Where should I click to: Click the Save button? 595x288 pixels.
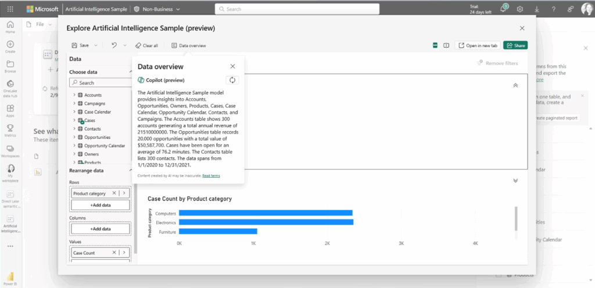click(80, 45)
